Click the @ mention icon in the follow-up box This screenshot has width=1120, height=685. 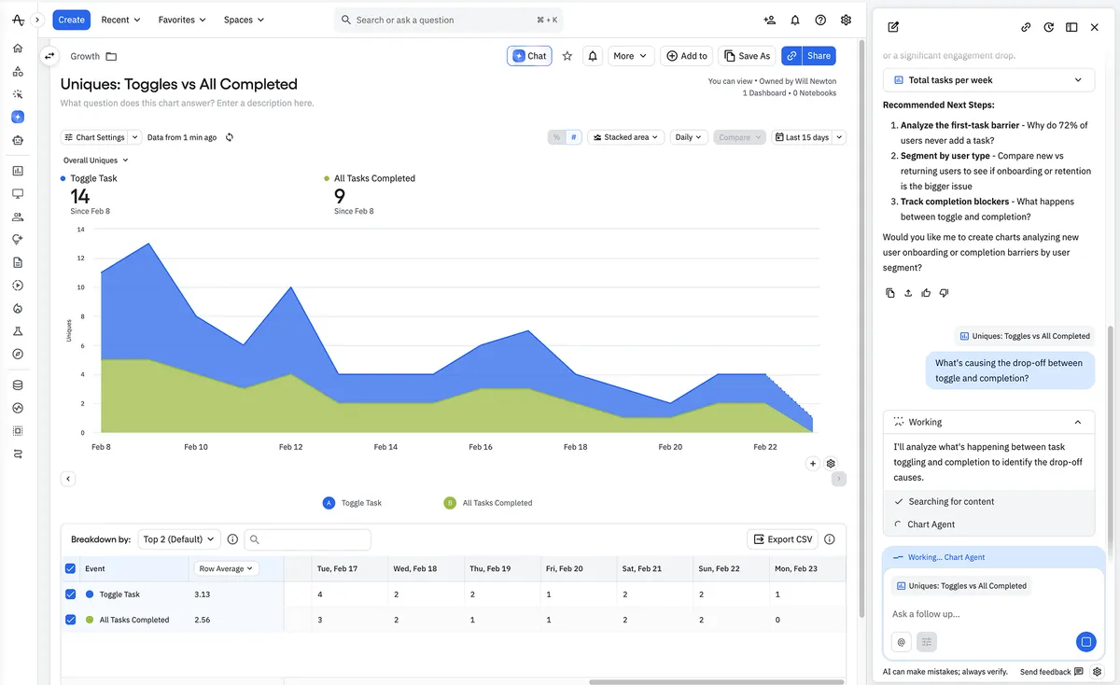[x=901, y=642]
